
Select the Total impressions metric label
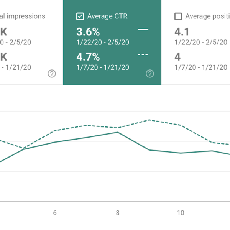(x=23, y=16)
